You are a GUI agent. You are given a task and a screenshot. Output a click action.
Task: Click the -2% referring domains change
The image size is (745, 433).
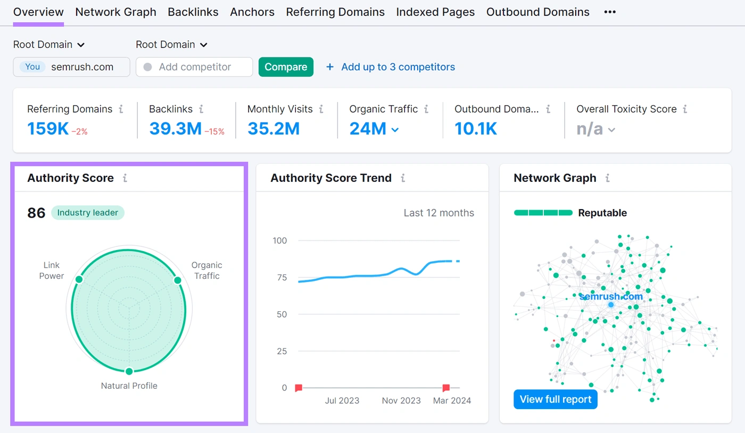[x=80, y=132]
